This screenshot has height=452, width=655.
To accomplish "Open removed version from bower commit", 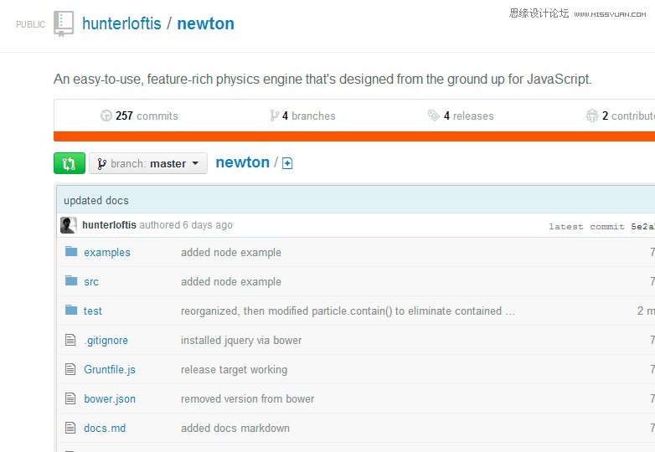I will point(247,399).
